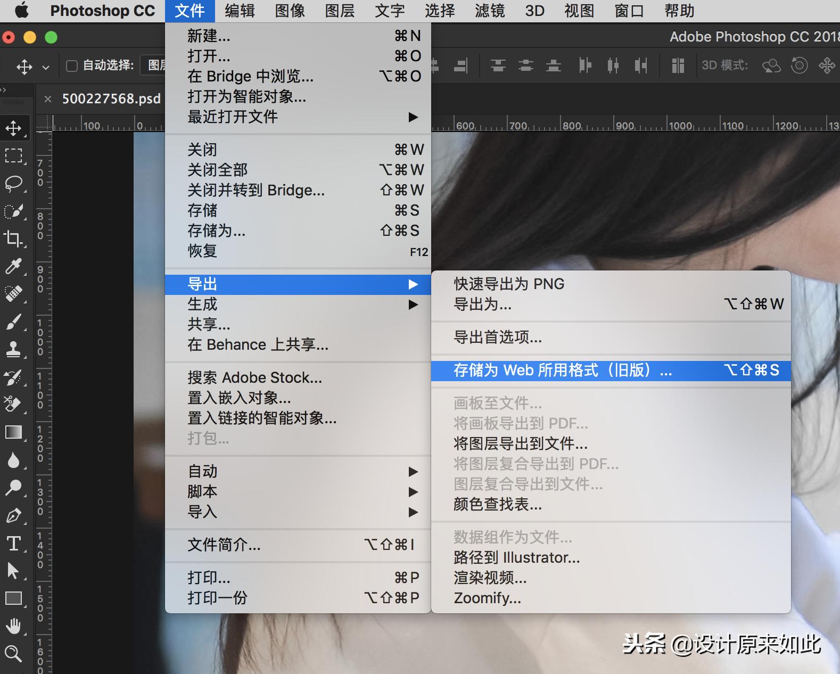Select the Hand tool

[13, 626]
